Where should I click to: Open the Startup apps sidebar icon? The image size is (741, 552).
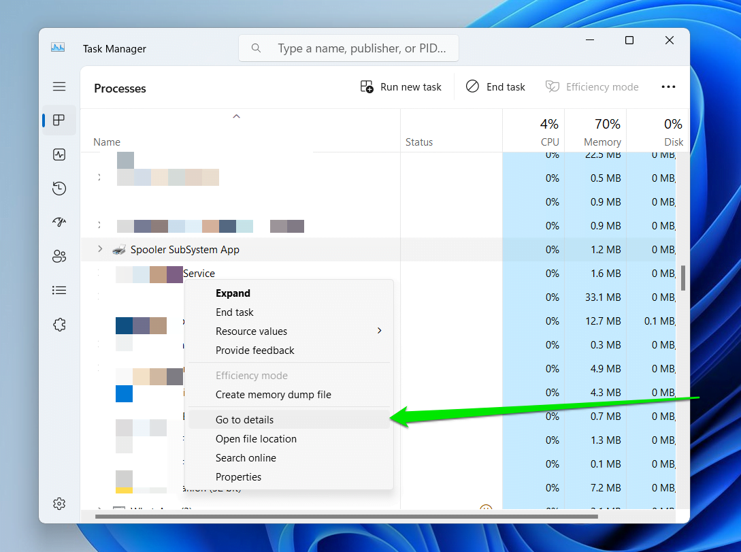(x=59, y=222)
